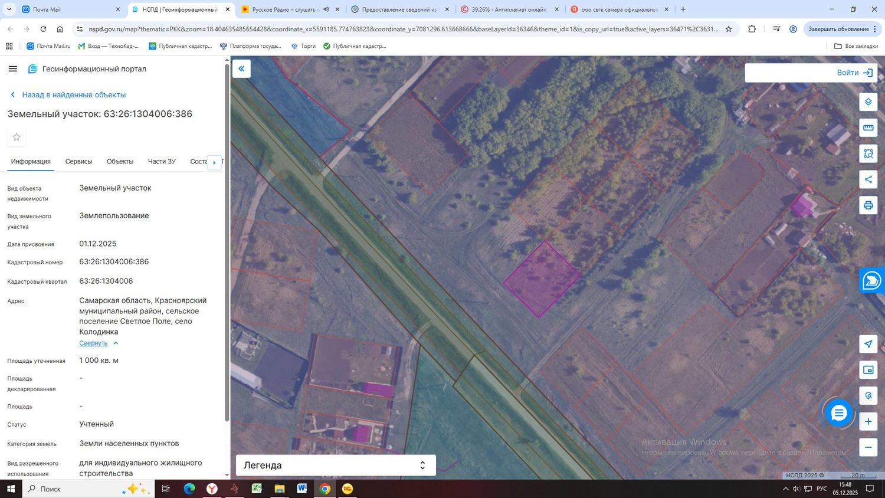The width and height of the screenshot is (885, 498).
Task: Open Торги bookmark
Action: [x=303, y=46]
